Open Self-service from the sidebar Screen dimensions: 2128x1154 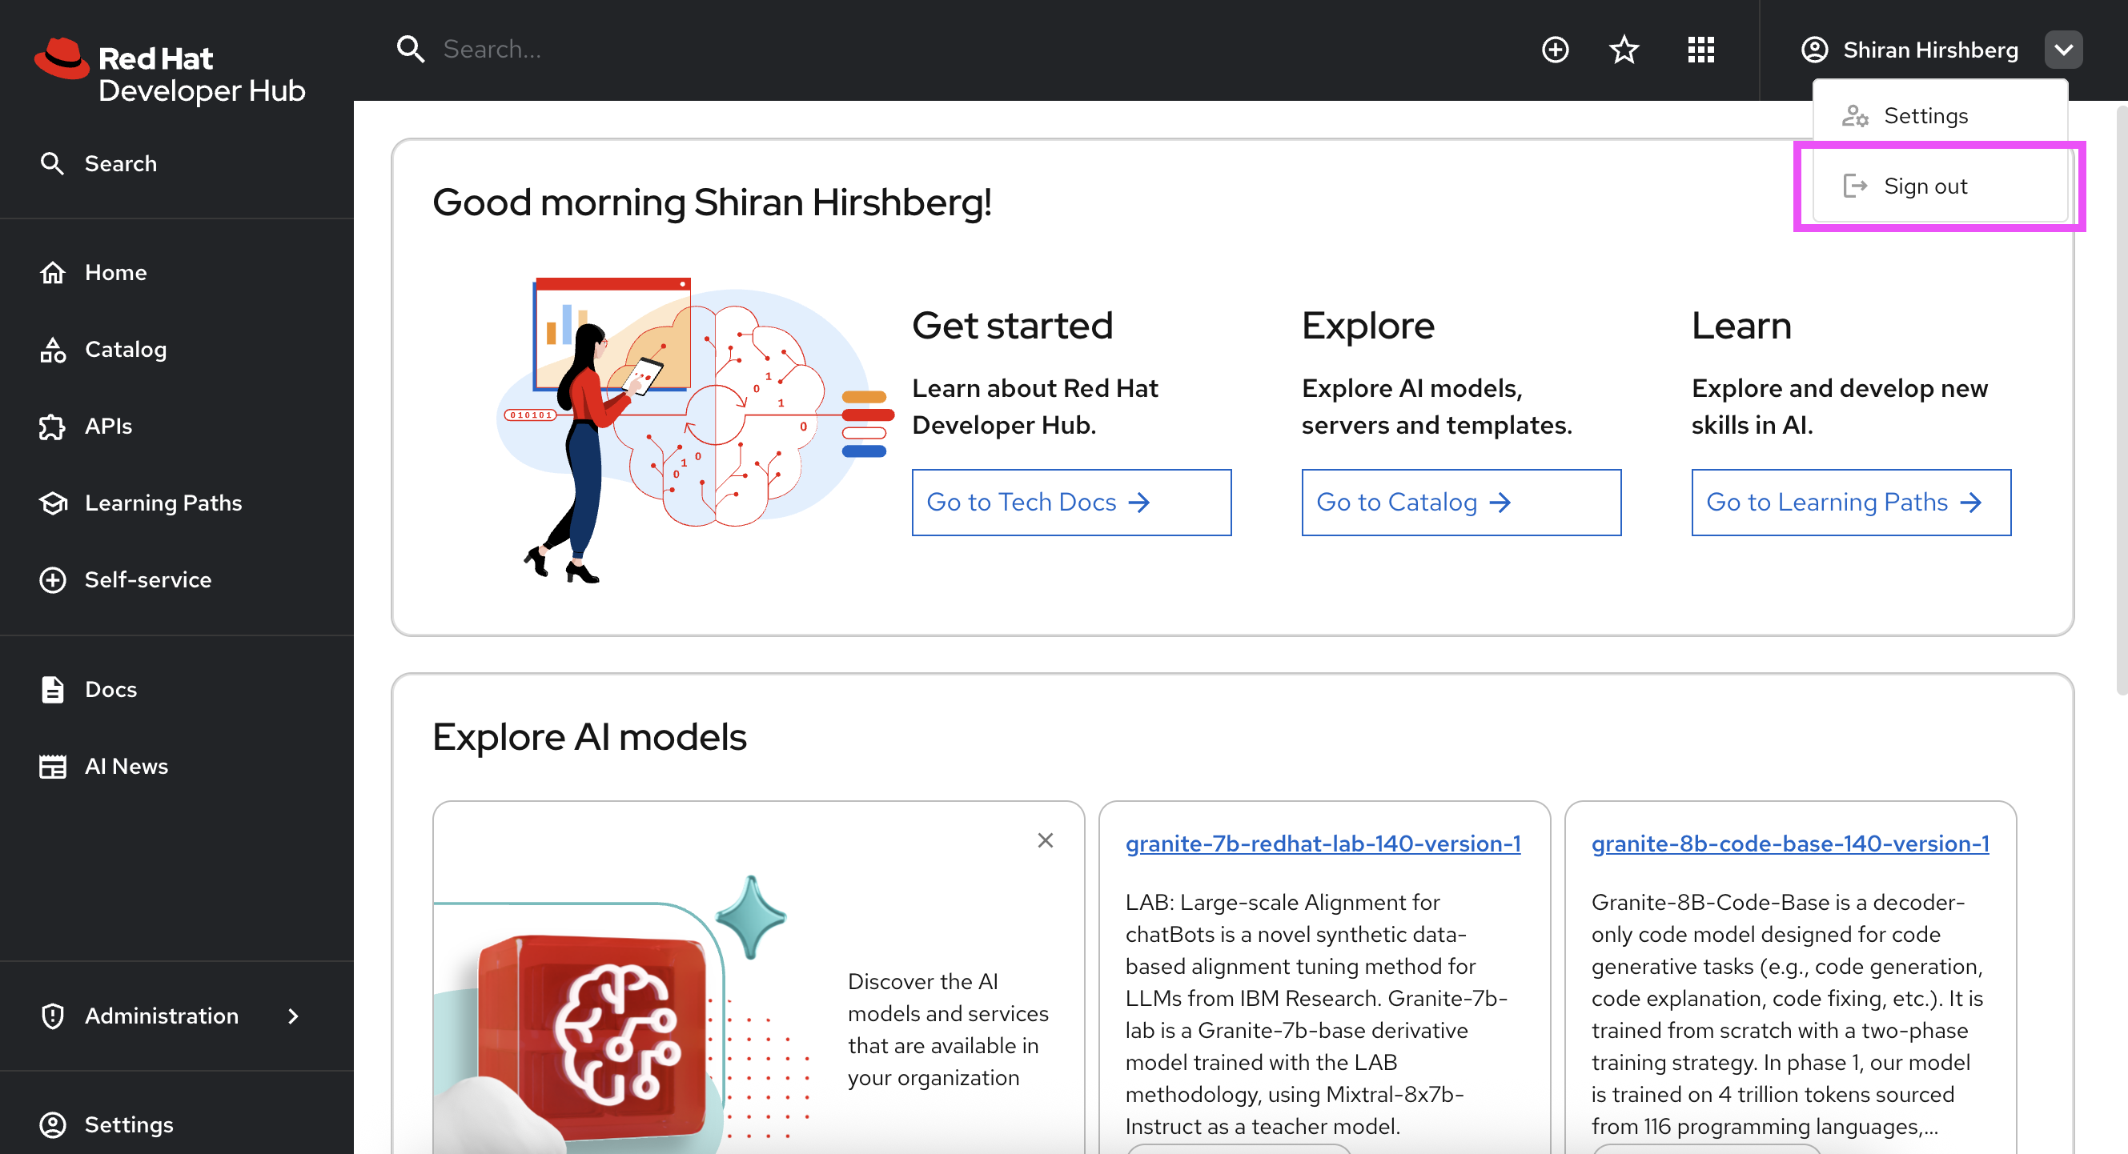[x=148, y=579]
